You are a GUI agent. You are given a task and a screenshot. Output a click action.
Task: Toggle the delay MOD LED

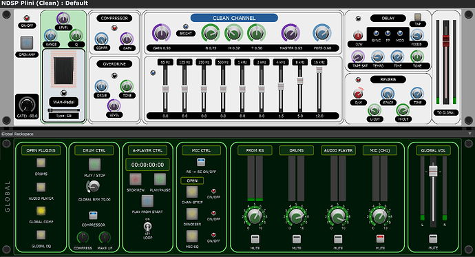coord(400,33)
